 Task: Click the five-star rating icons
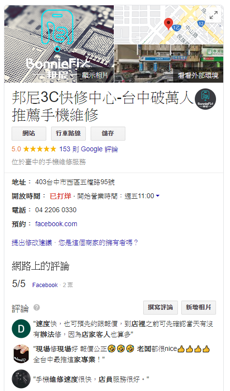(x=40, y=149)
